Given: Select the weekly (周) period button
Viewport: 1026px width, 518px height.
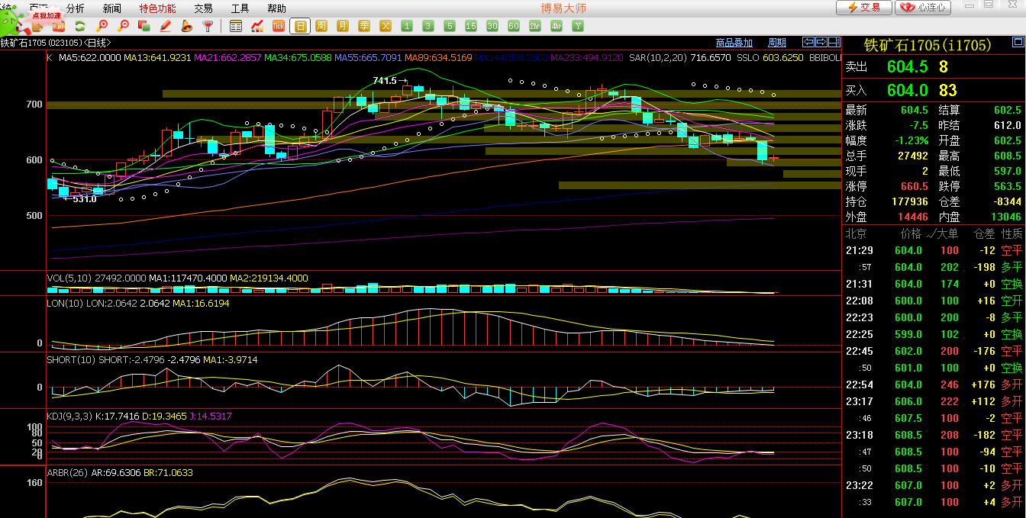Looking at the screenshot, I should point(321,26).
